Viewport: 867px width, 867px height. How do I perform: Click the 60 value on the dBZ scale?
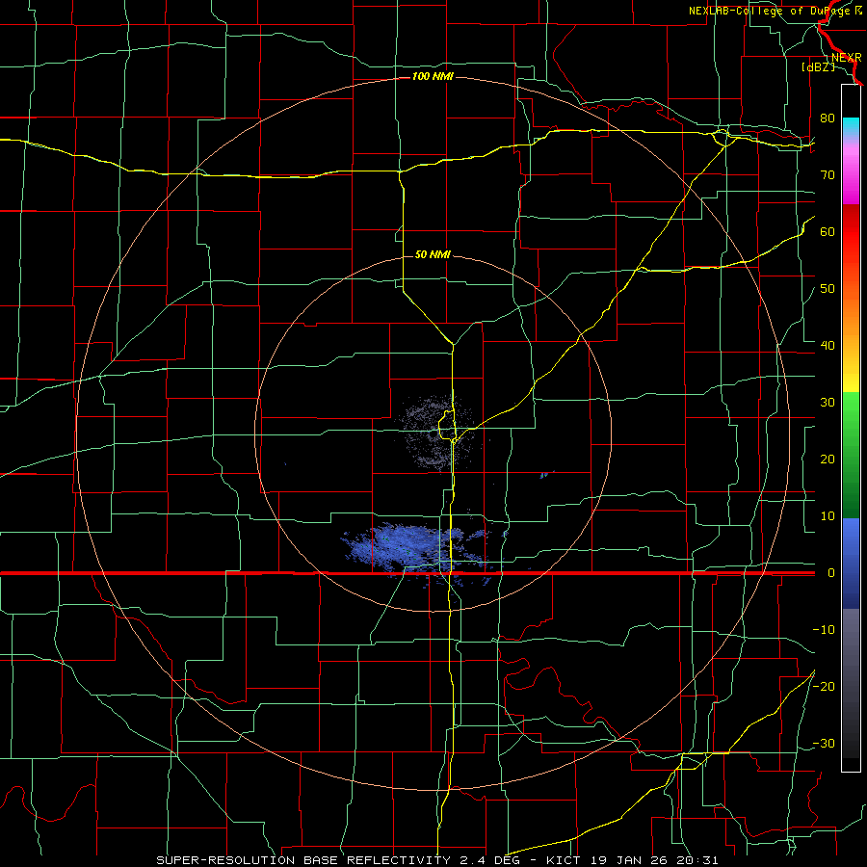click(828, 231)
